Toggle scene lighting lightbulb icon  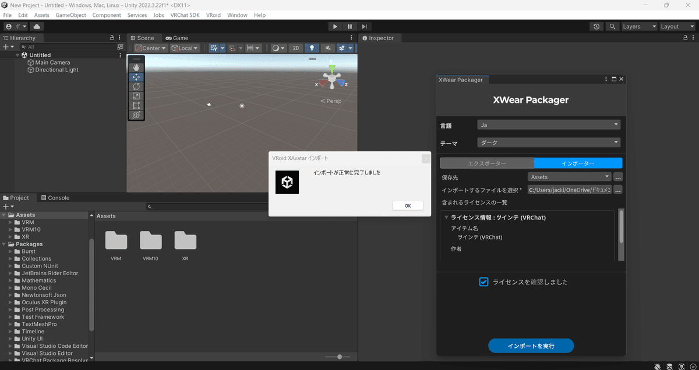pos(312,48)
